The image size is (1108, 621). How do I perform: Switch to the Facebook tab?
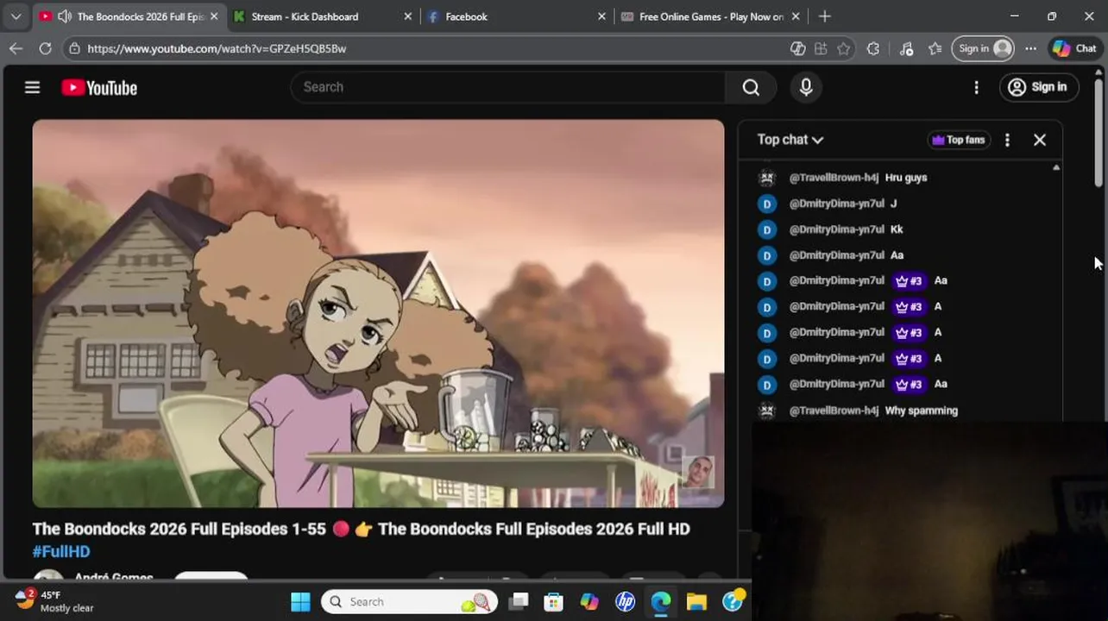point(466,16)
